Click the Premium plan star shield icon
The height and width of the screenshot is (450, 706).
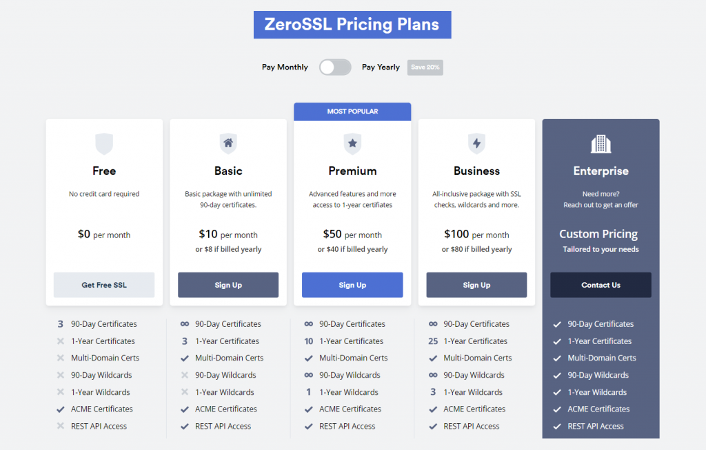tap(352, 144)
